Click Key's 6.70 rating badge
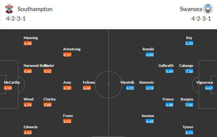Screen dimensions: 217x137 pyautogui.click(x=189, y=43)
